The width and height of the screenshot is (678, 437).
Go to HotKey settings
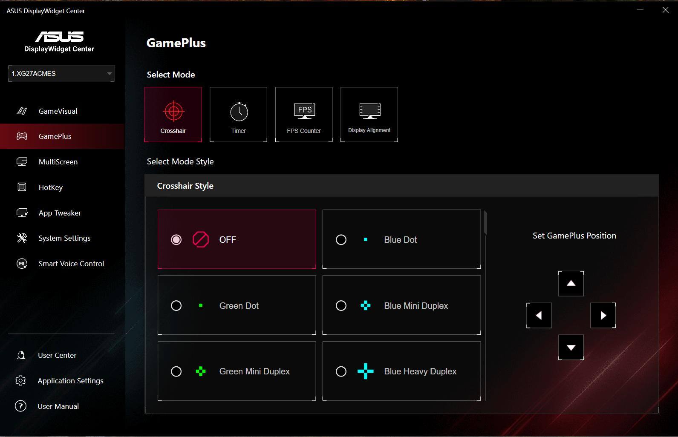click(50, 187)
